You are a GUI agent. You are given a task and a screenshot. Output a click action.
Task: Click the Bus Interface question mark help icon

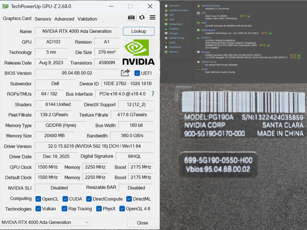(x=153, y=94)
